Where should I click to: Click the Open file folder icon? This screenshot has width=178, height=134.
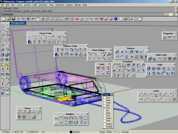(9, 19)
